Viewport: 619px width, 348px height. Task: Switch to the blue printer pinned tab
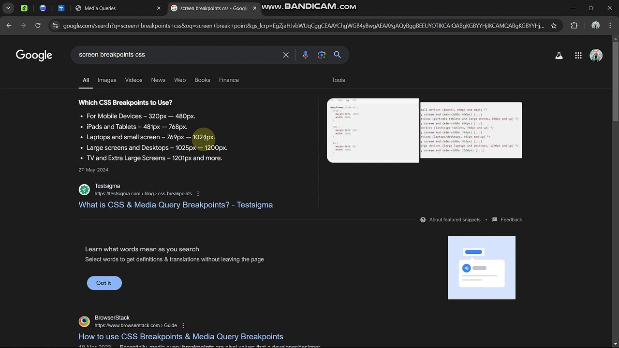pyautogui.click(x=43, y=8)
